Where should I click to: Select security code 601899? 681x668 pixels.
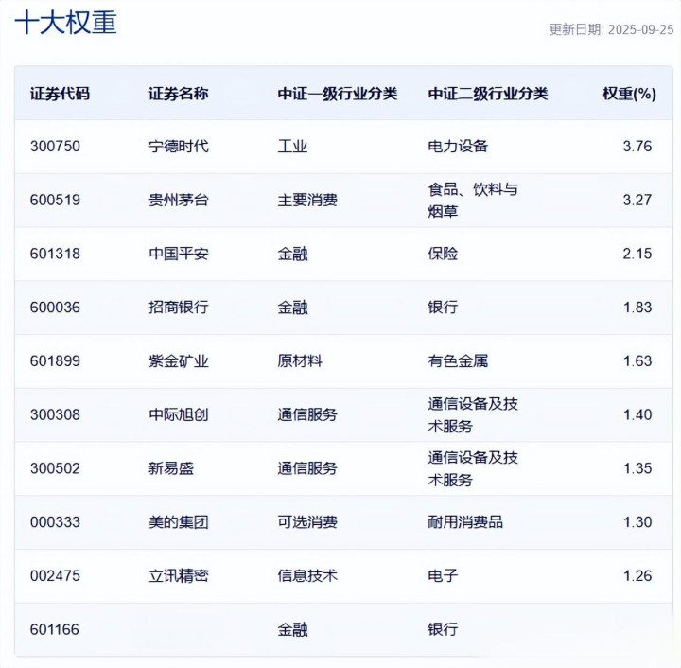coord(55,361)
